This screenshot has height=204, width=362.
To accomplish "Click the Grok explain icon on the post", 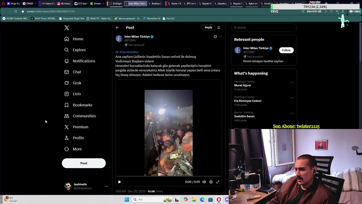I will (x=215, y=37).
